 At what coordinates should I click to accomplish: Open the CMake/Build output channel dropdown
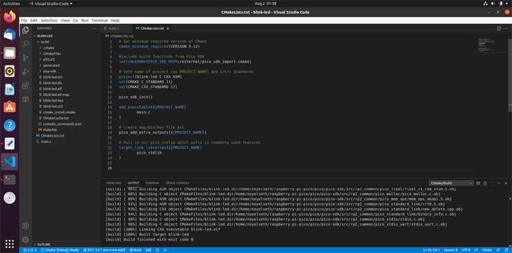pyautogui.click(x=451, y=183)
